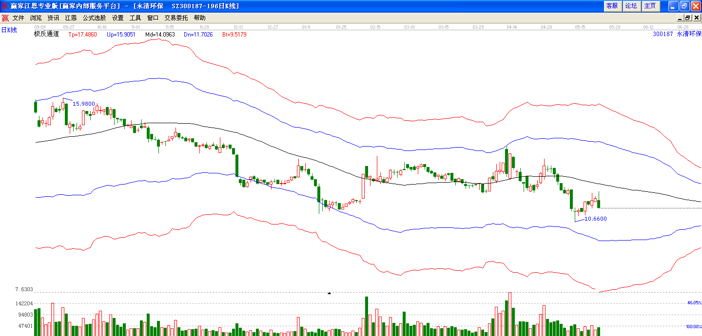Viewport: 702px width, 336px height.
Task: Click the 10.6600 low price label
Action: 596,219
